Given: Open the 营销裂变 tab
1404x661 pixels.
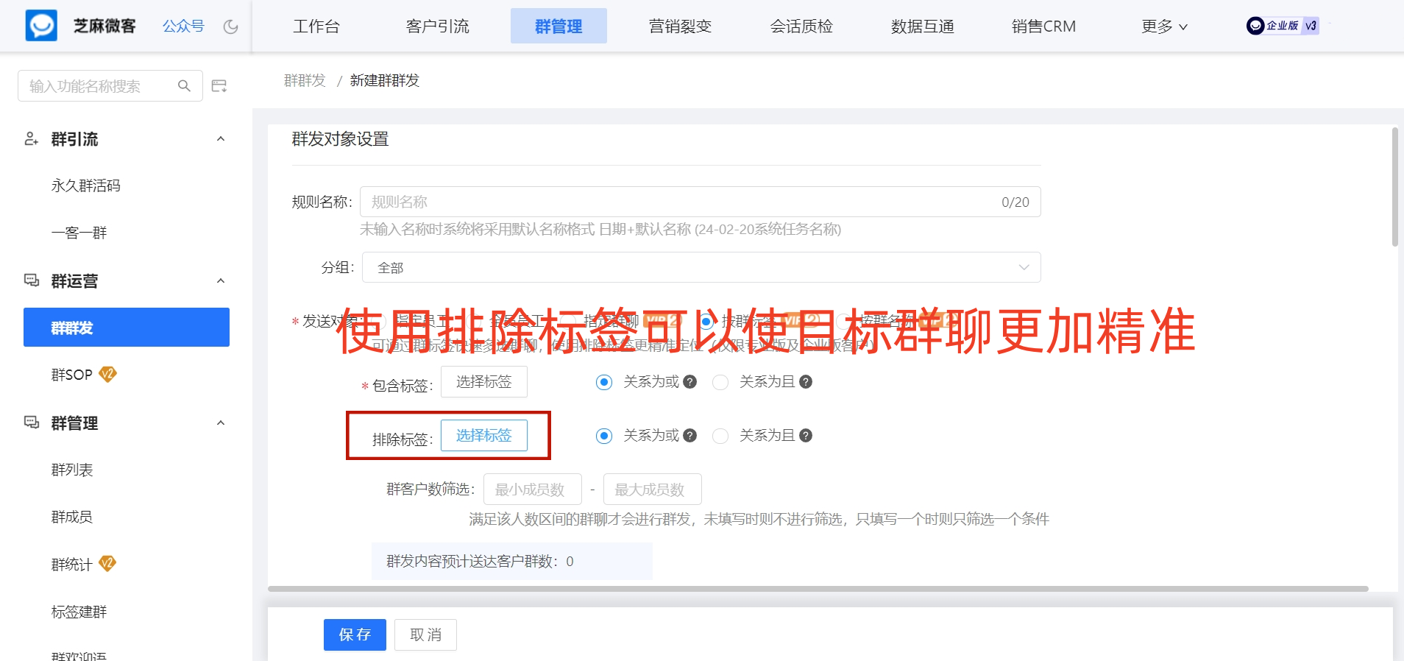Looking at the screenshot, I should tap(680, 26).
